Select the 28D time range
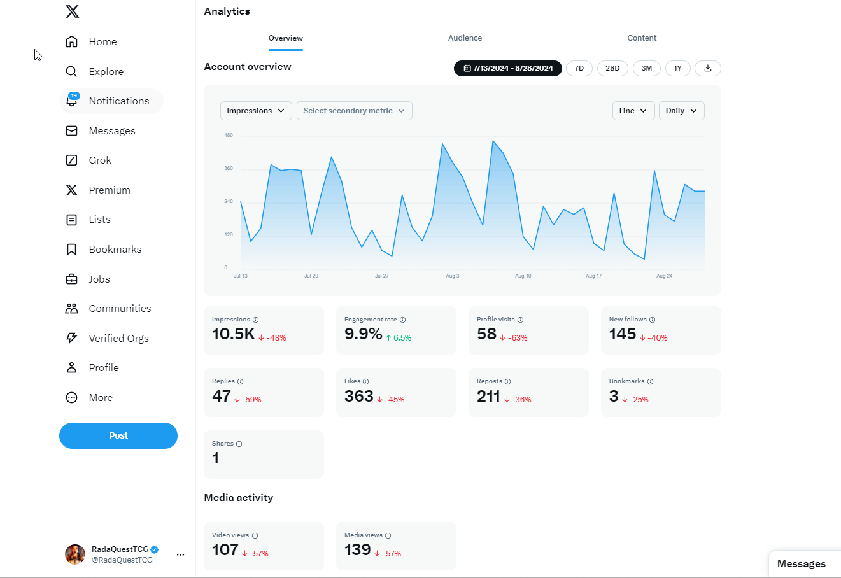 [x=612, y=68]
